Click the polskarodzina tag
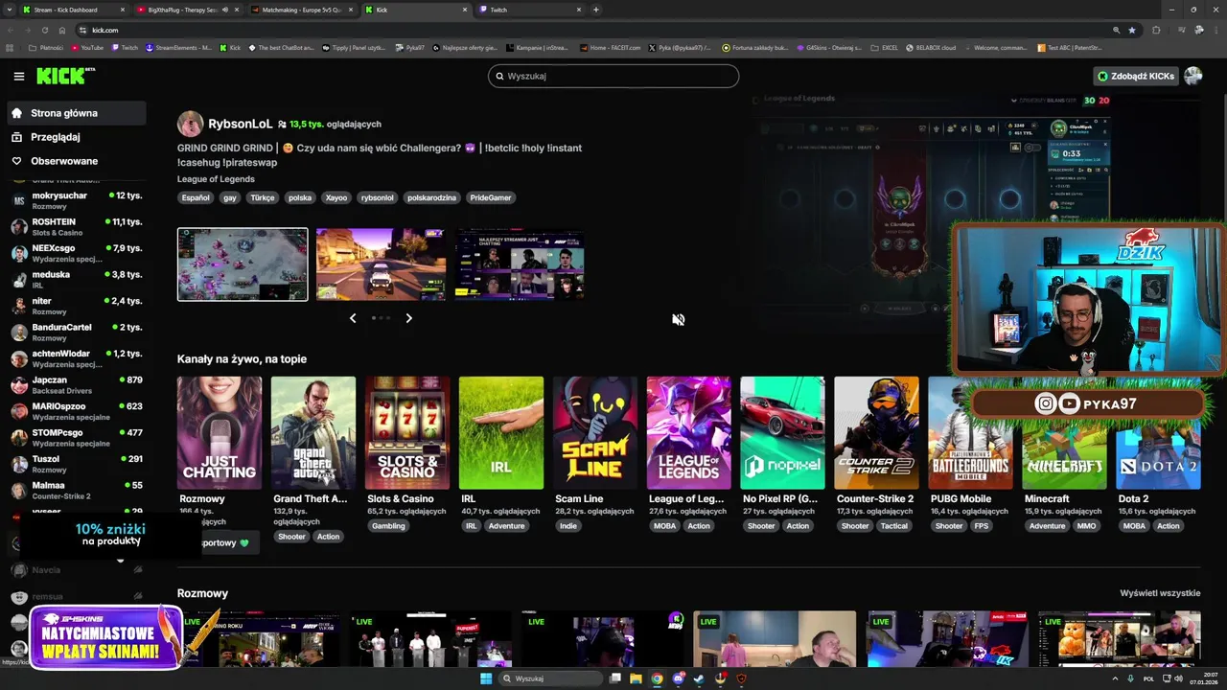Viewport: 1227px width, 690px height. pos(431,197)
